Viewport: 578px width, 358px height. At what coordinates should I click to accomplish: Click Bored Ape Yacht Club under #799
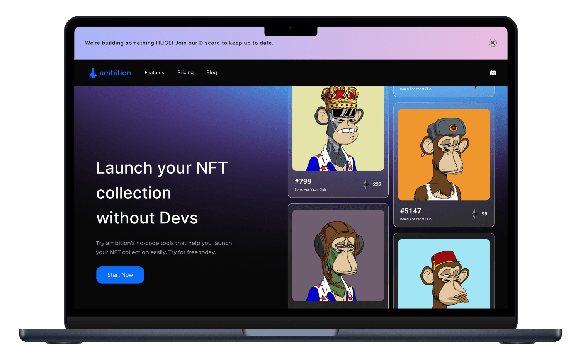point(310,190)
